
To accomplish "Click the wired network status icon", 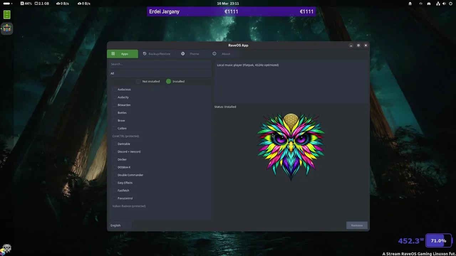I will coord(439,4).
